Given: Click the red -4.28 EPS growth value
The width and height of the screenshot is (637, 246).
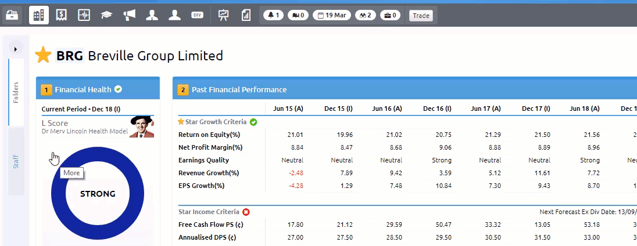Looking at the screenshot, I should (296, 186).
